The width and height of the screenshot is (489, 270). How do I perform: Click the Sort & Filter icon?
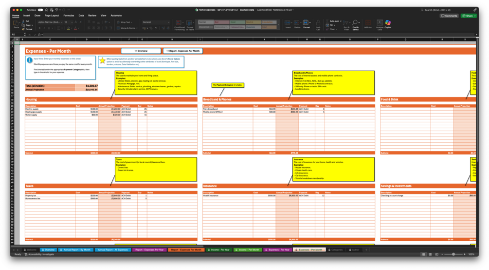click(345, 23)
